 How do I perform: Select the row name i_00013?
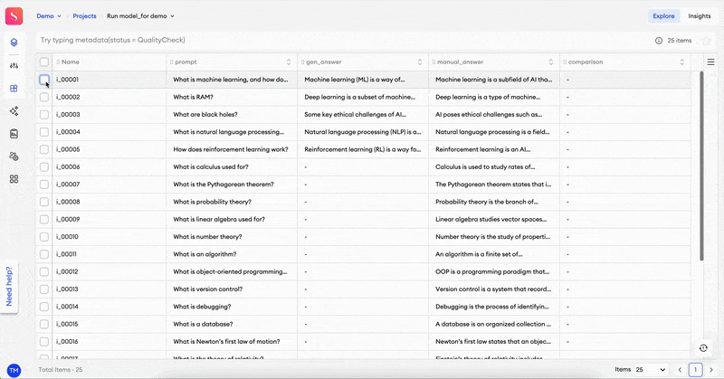point(67,289)
